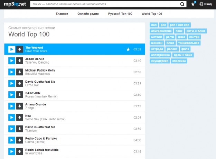Screen dimensions: 216x159
Task: Play Titanium by David Guetta feat Sia
Action: pos(11,129)
